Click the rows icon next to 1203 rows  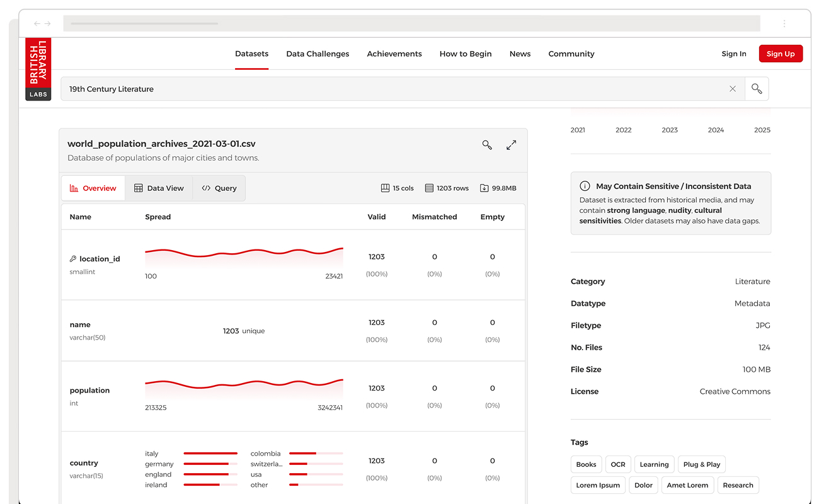429,188
